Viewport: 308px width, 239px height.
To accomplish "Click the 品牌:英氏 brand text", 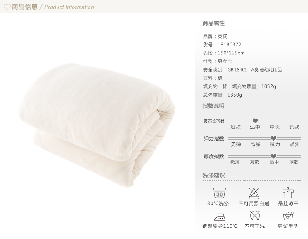I will [x=215, y=36].
